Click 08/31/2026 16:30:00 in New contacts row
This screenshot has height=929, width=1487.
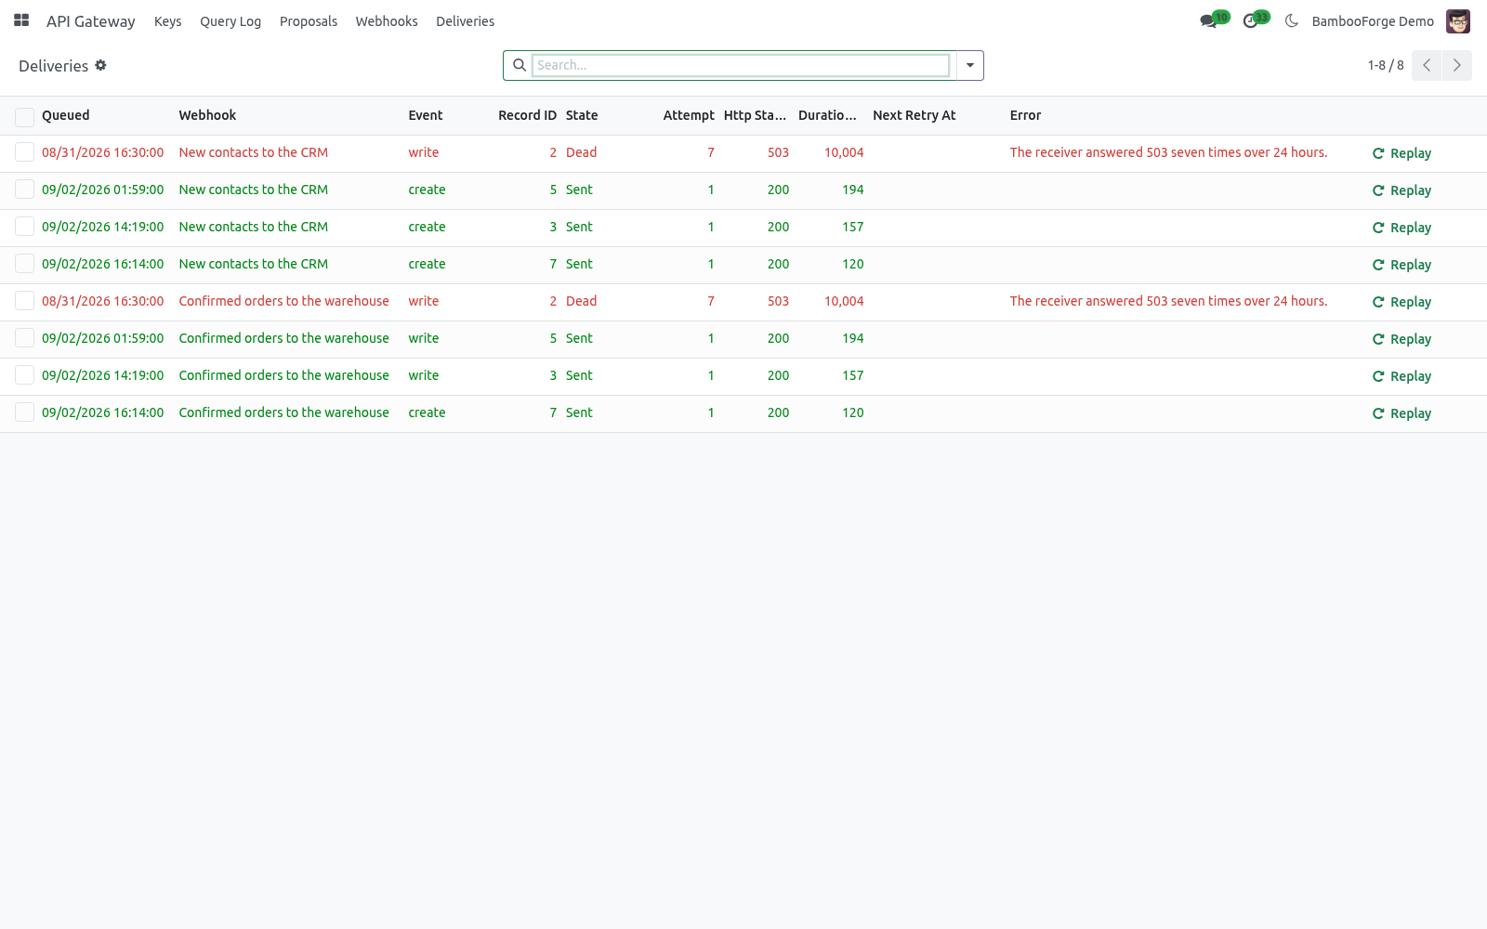(x=102, y=152)
